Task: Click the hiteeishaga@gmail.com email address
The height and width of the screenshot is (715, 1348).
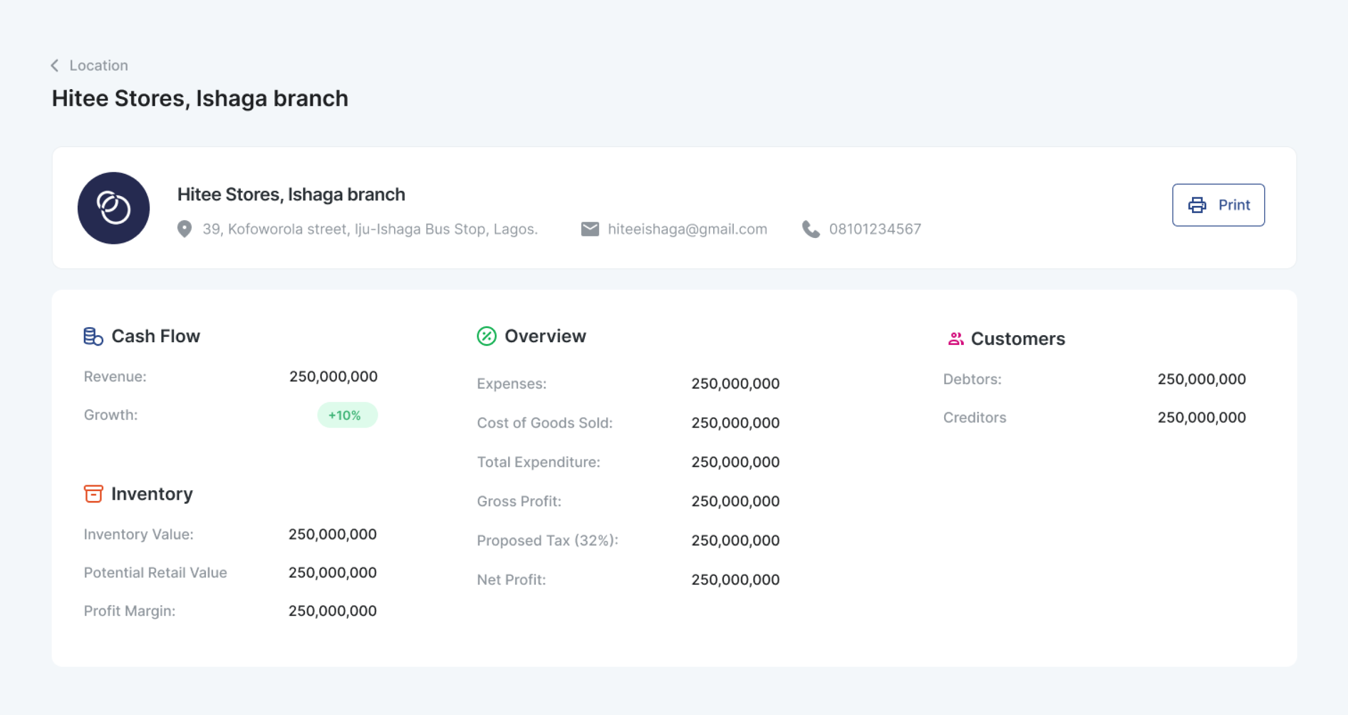Action: point(687,229)
